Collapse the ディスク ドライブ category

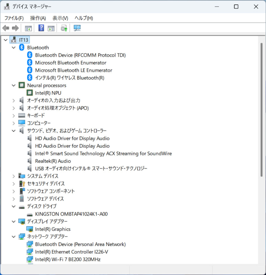pos(14,207)
